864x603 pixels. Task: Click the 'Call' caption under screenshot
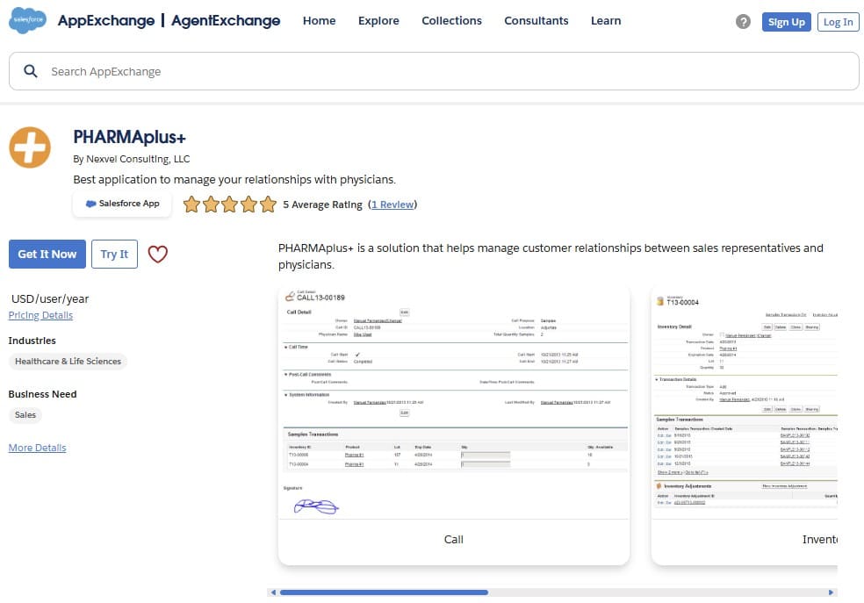tap(453, 539)
